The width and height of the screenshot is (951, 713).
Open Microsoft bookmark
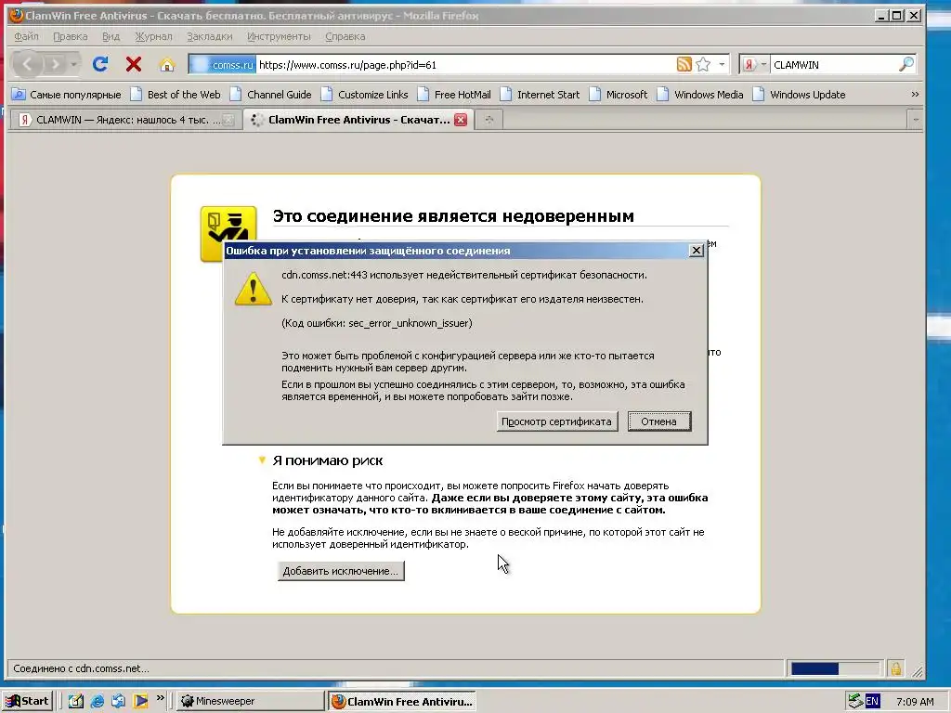click(x=618, y=95)
